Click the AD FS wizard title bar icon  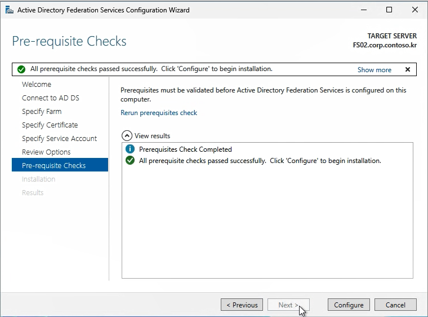(x=9, y=10)
